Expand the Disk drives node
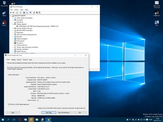This screenshot has width=163, height=122. point(13,22)
